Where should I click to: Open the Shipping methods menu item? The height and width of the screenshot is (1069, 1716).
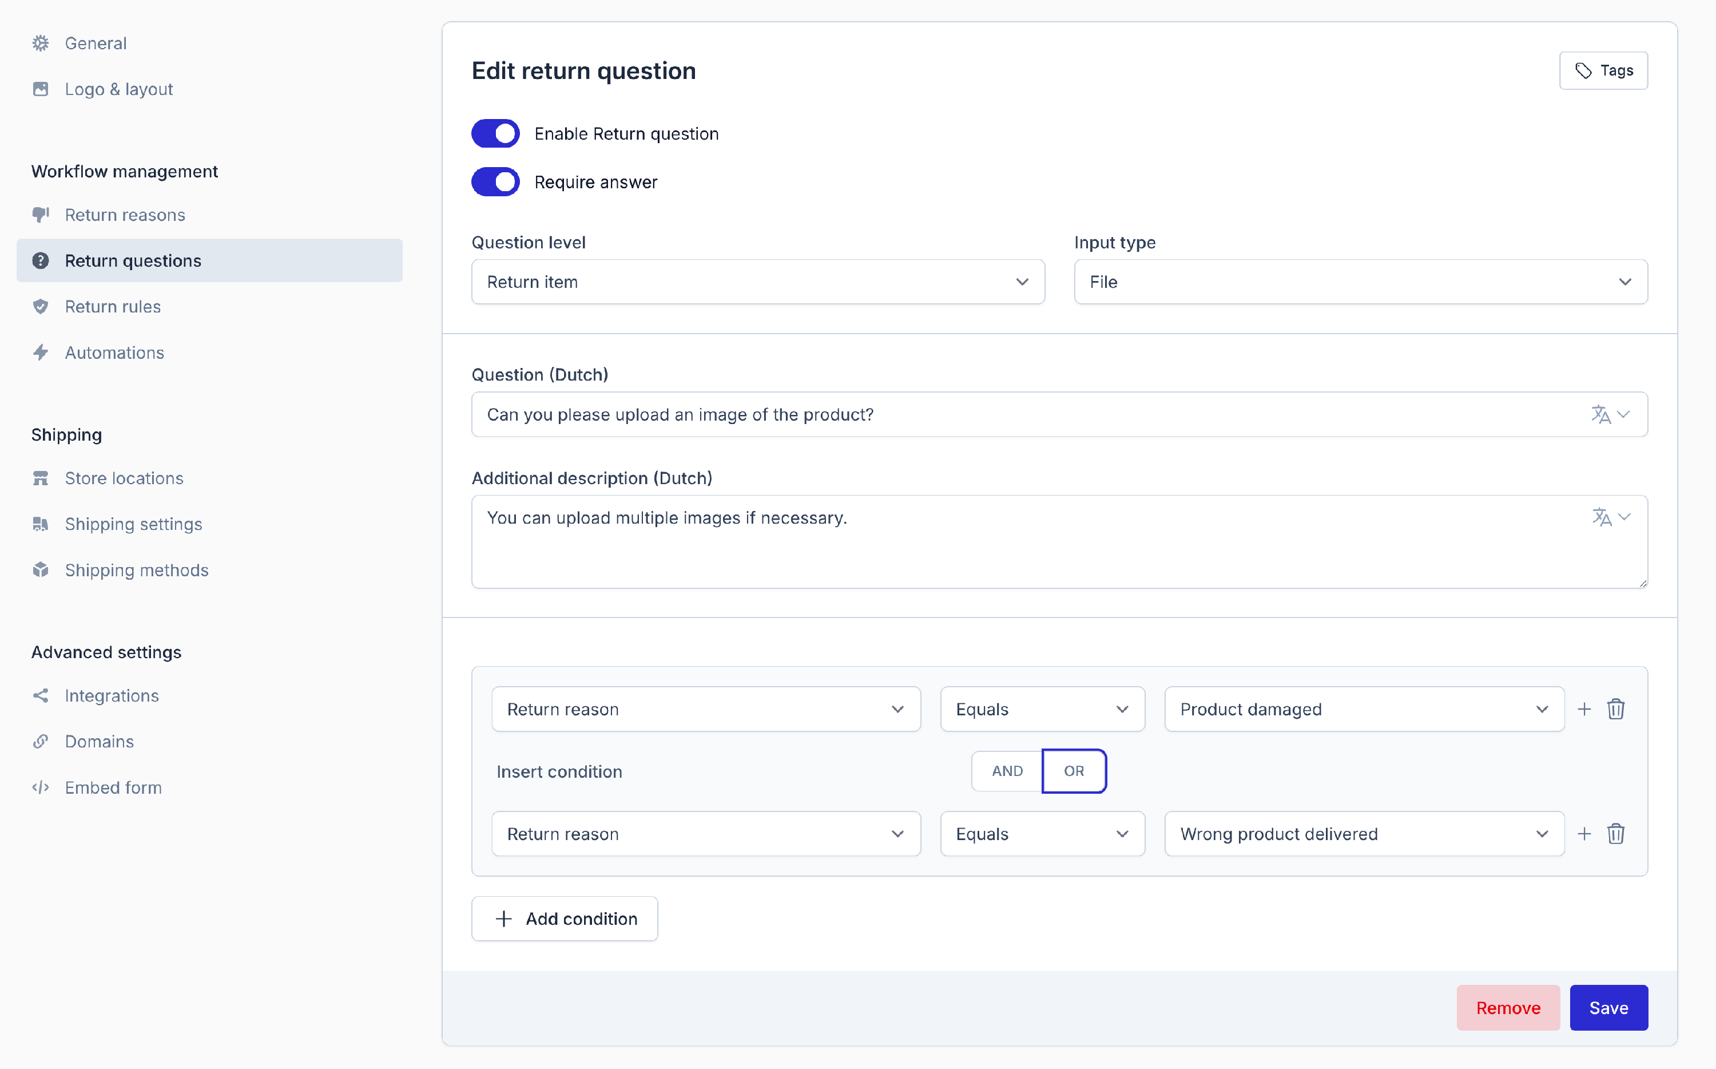tap(136, 570)
